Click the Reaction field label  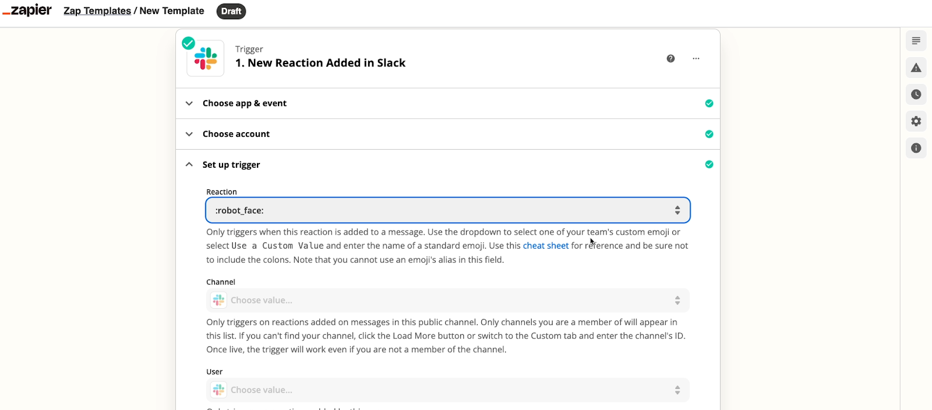[x=221, y=192]
